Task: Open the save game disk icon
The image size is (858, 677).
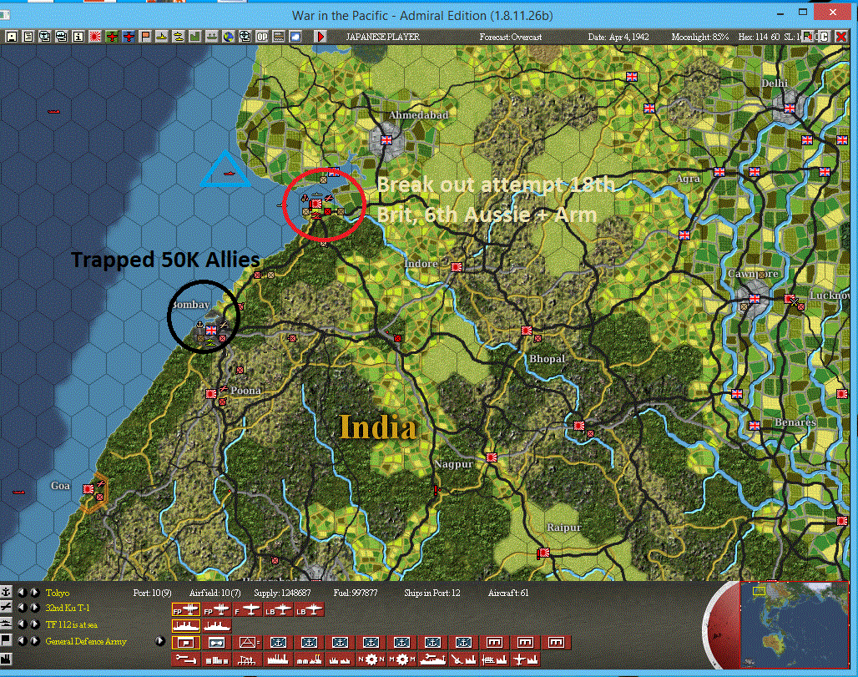Action: pyautogui.click(x=11, y=37)
